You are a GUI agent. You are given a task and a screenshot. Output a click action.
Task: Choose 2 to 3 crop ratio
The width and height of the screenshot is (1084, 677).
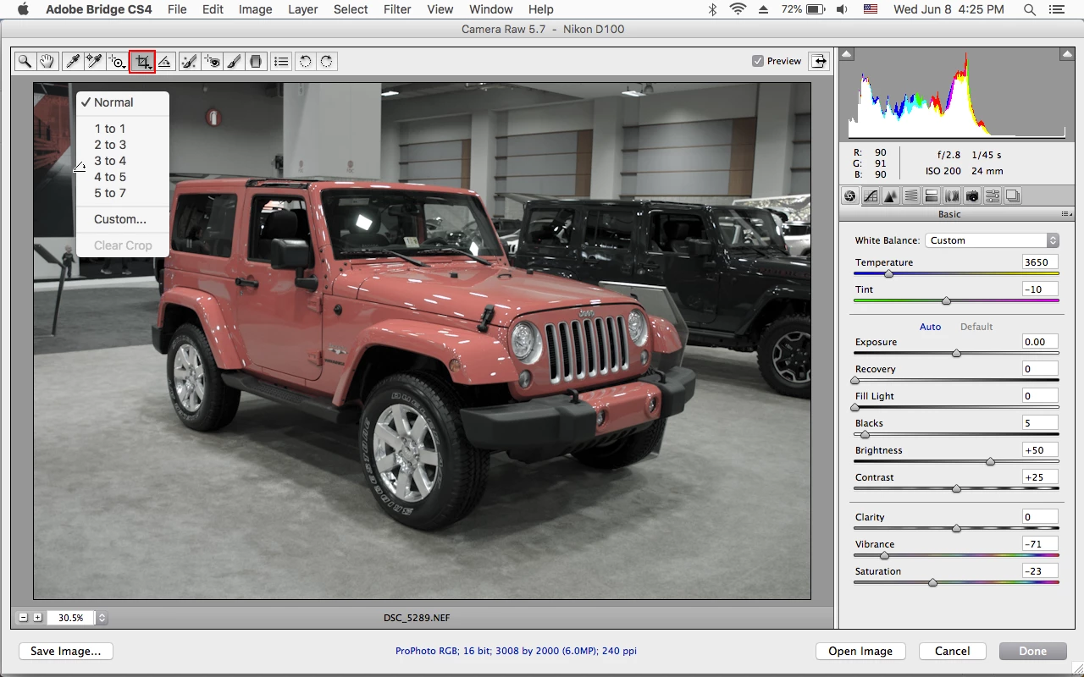pyautogui.click(x=123, y=145)
